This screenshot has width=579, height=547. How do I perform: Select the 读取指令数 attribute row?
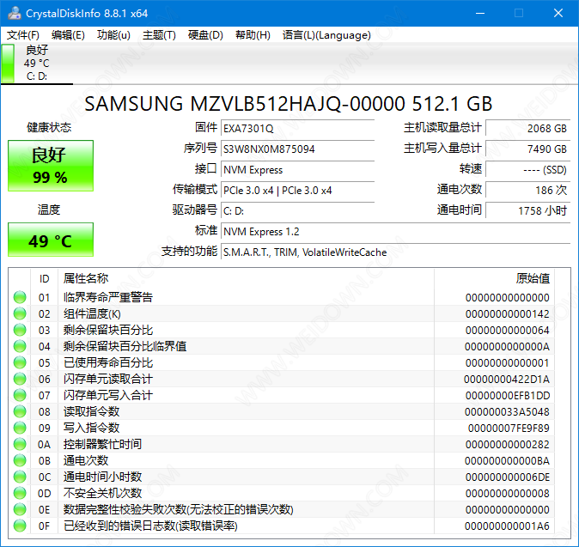point(282,411)
